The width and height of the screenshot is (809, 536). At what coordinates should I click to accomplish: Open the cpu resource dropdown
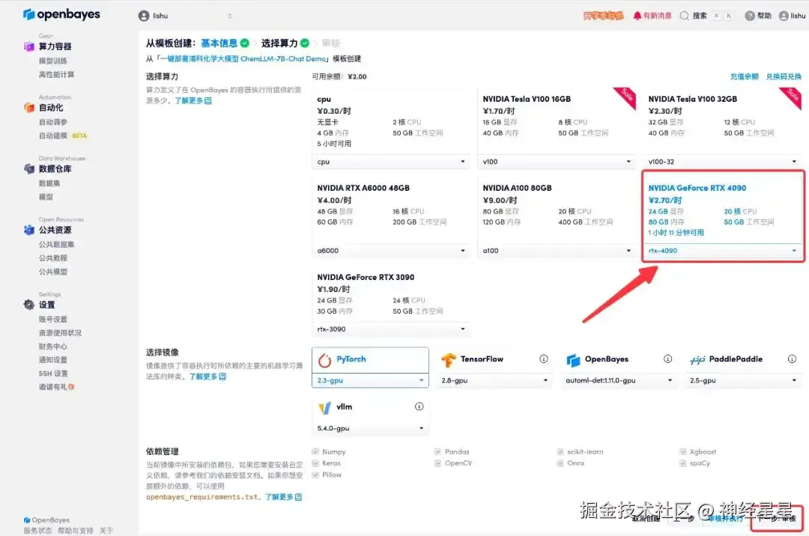(391, 162)
